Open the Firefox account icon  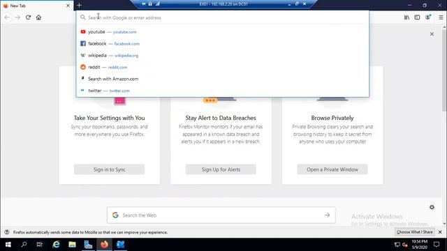click(428, 17)
